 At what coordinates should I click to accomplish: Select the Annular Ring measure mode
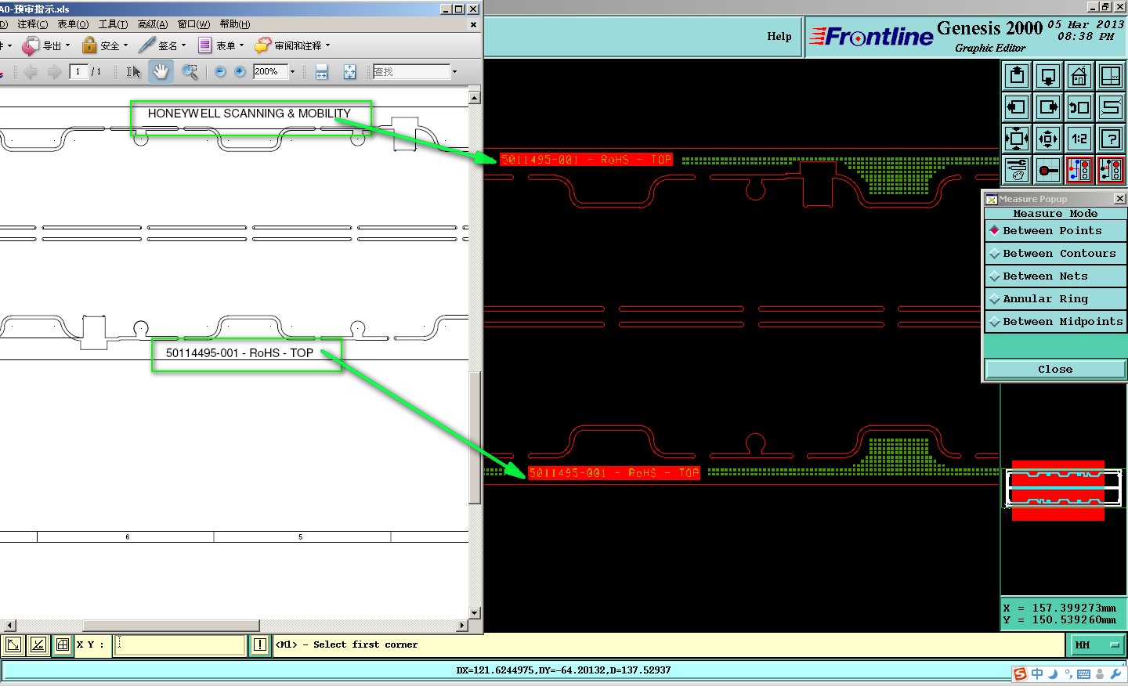tap(1055, 298)
